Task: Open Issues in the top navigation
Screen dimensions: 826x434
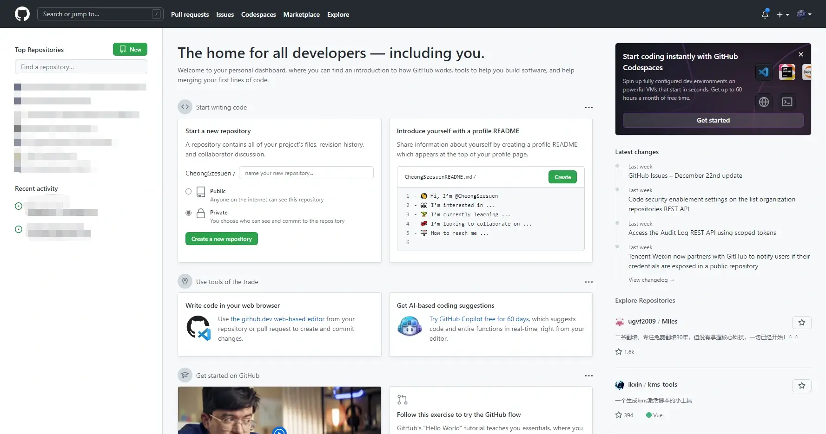Action: tap(225, 14)
